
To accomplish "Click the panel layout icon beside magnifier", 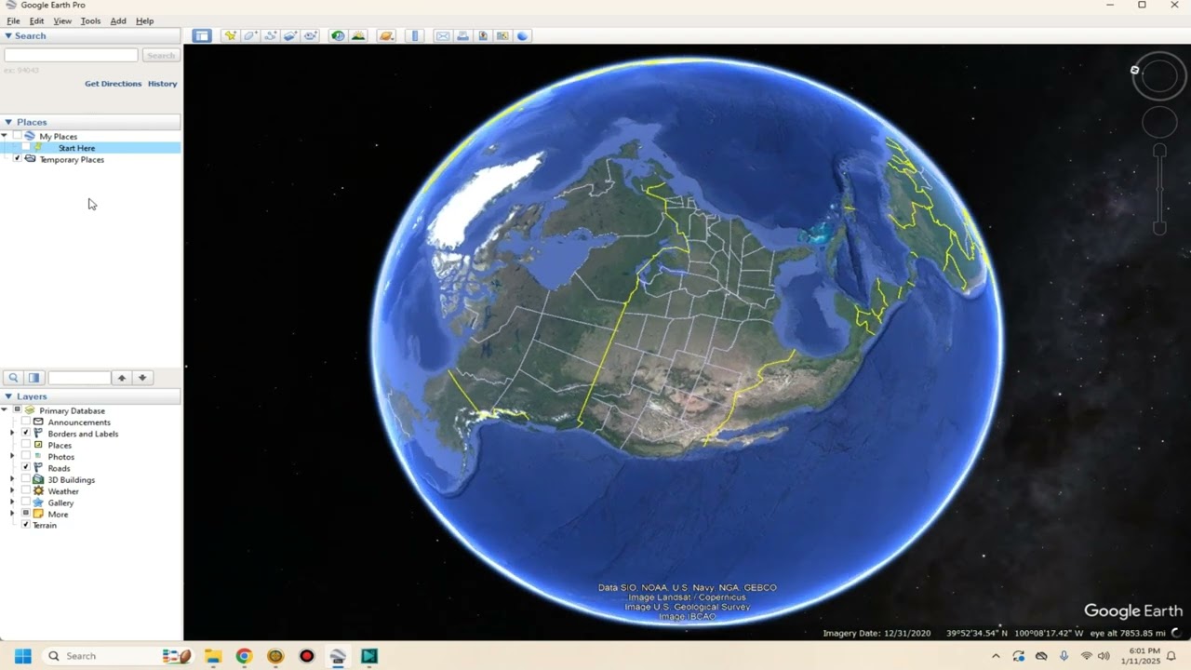I will point(34,378).
